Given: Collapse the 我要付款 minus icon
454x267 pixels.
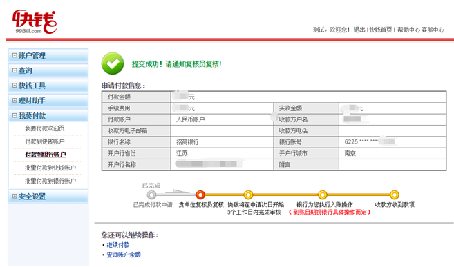Looking at the screenshot, I should (15, 115).
